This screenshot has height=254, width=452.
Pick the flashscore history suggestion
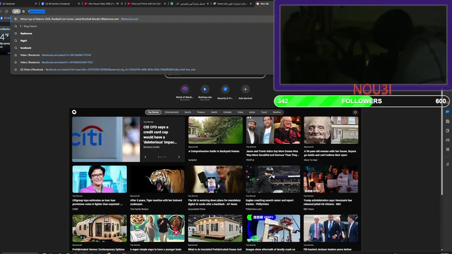point(141,34)
